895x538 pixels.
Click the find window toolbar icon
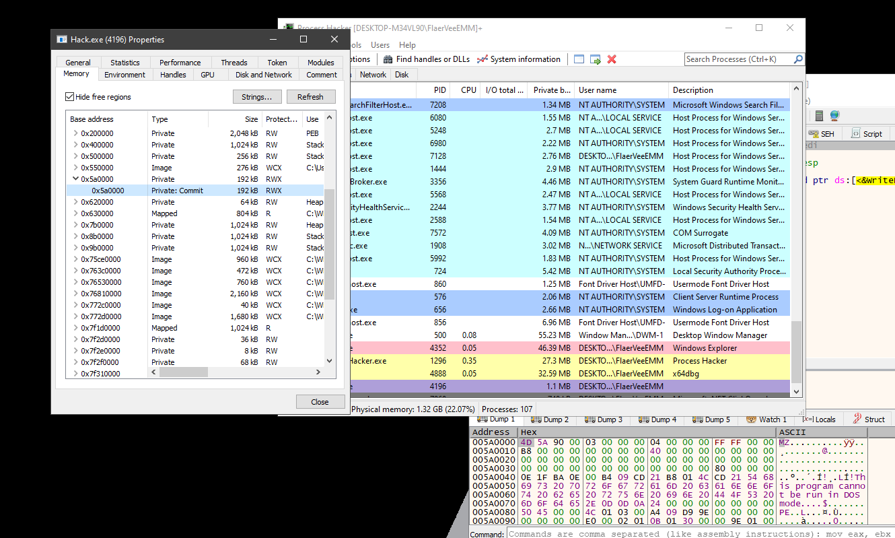579,59
